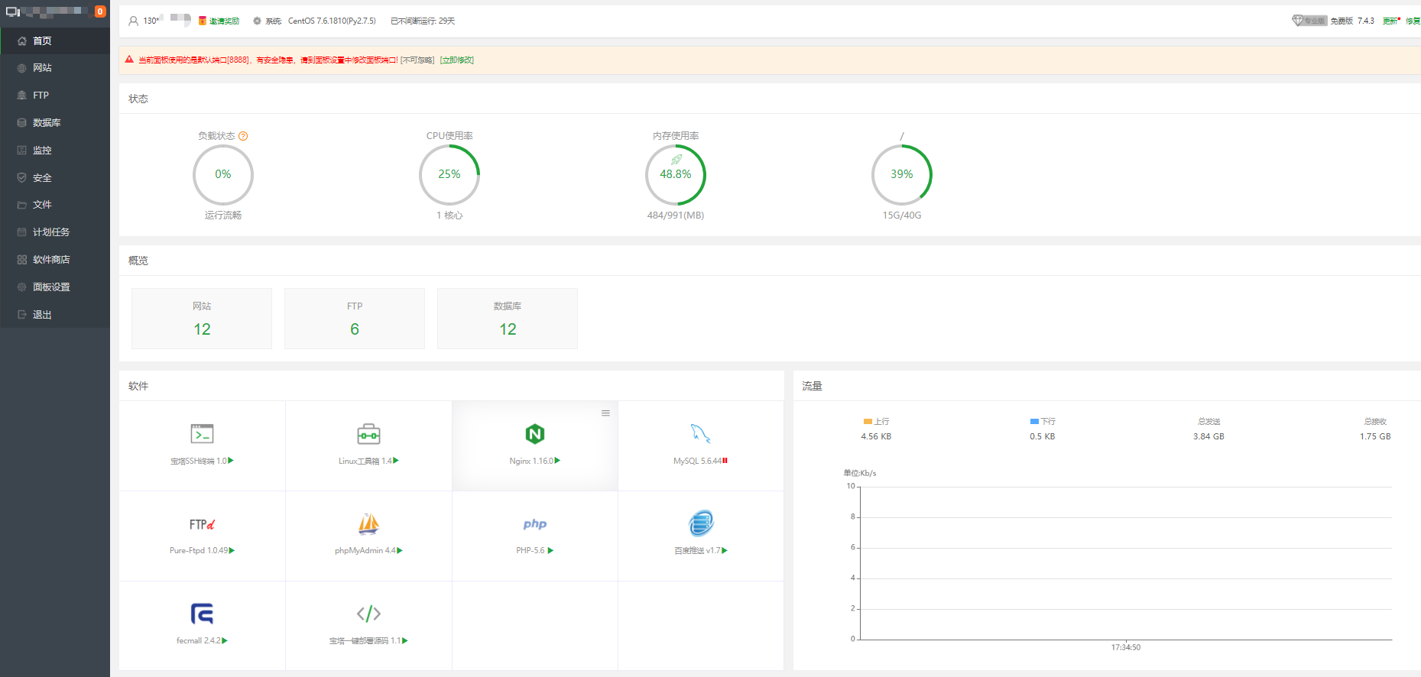1421x677 pixels.
Task: Click the 宝塔SSH终端 1.0 label
Action: coord(199,461)
